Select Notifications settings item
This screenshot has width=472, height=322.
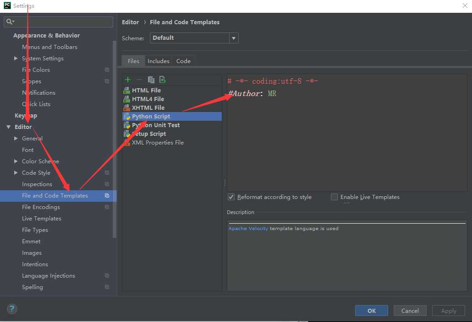pyautogui.click(x=38, y=92)
